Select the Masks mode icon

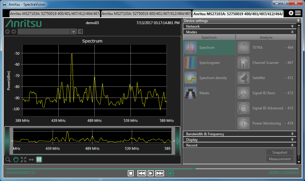pyautogui.click(x=190, y=93)
